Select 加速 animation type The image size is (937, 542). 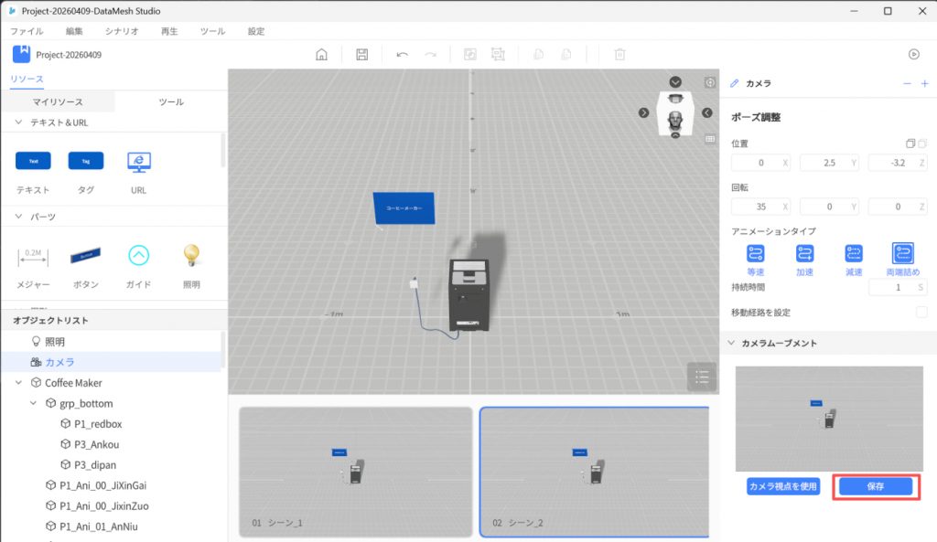[804, 254]
